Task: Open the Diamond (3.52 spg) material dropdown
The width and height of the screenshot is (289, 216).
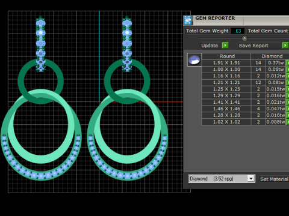Action: click(222, 179)
